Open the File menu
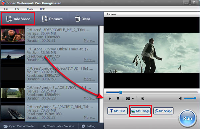 pos(6,9)
